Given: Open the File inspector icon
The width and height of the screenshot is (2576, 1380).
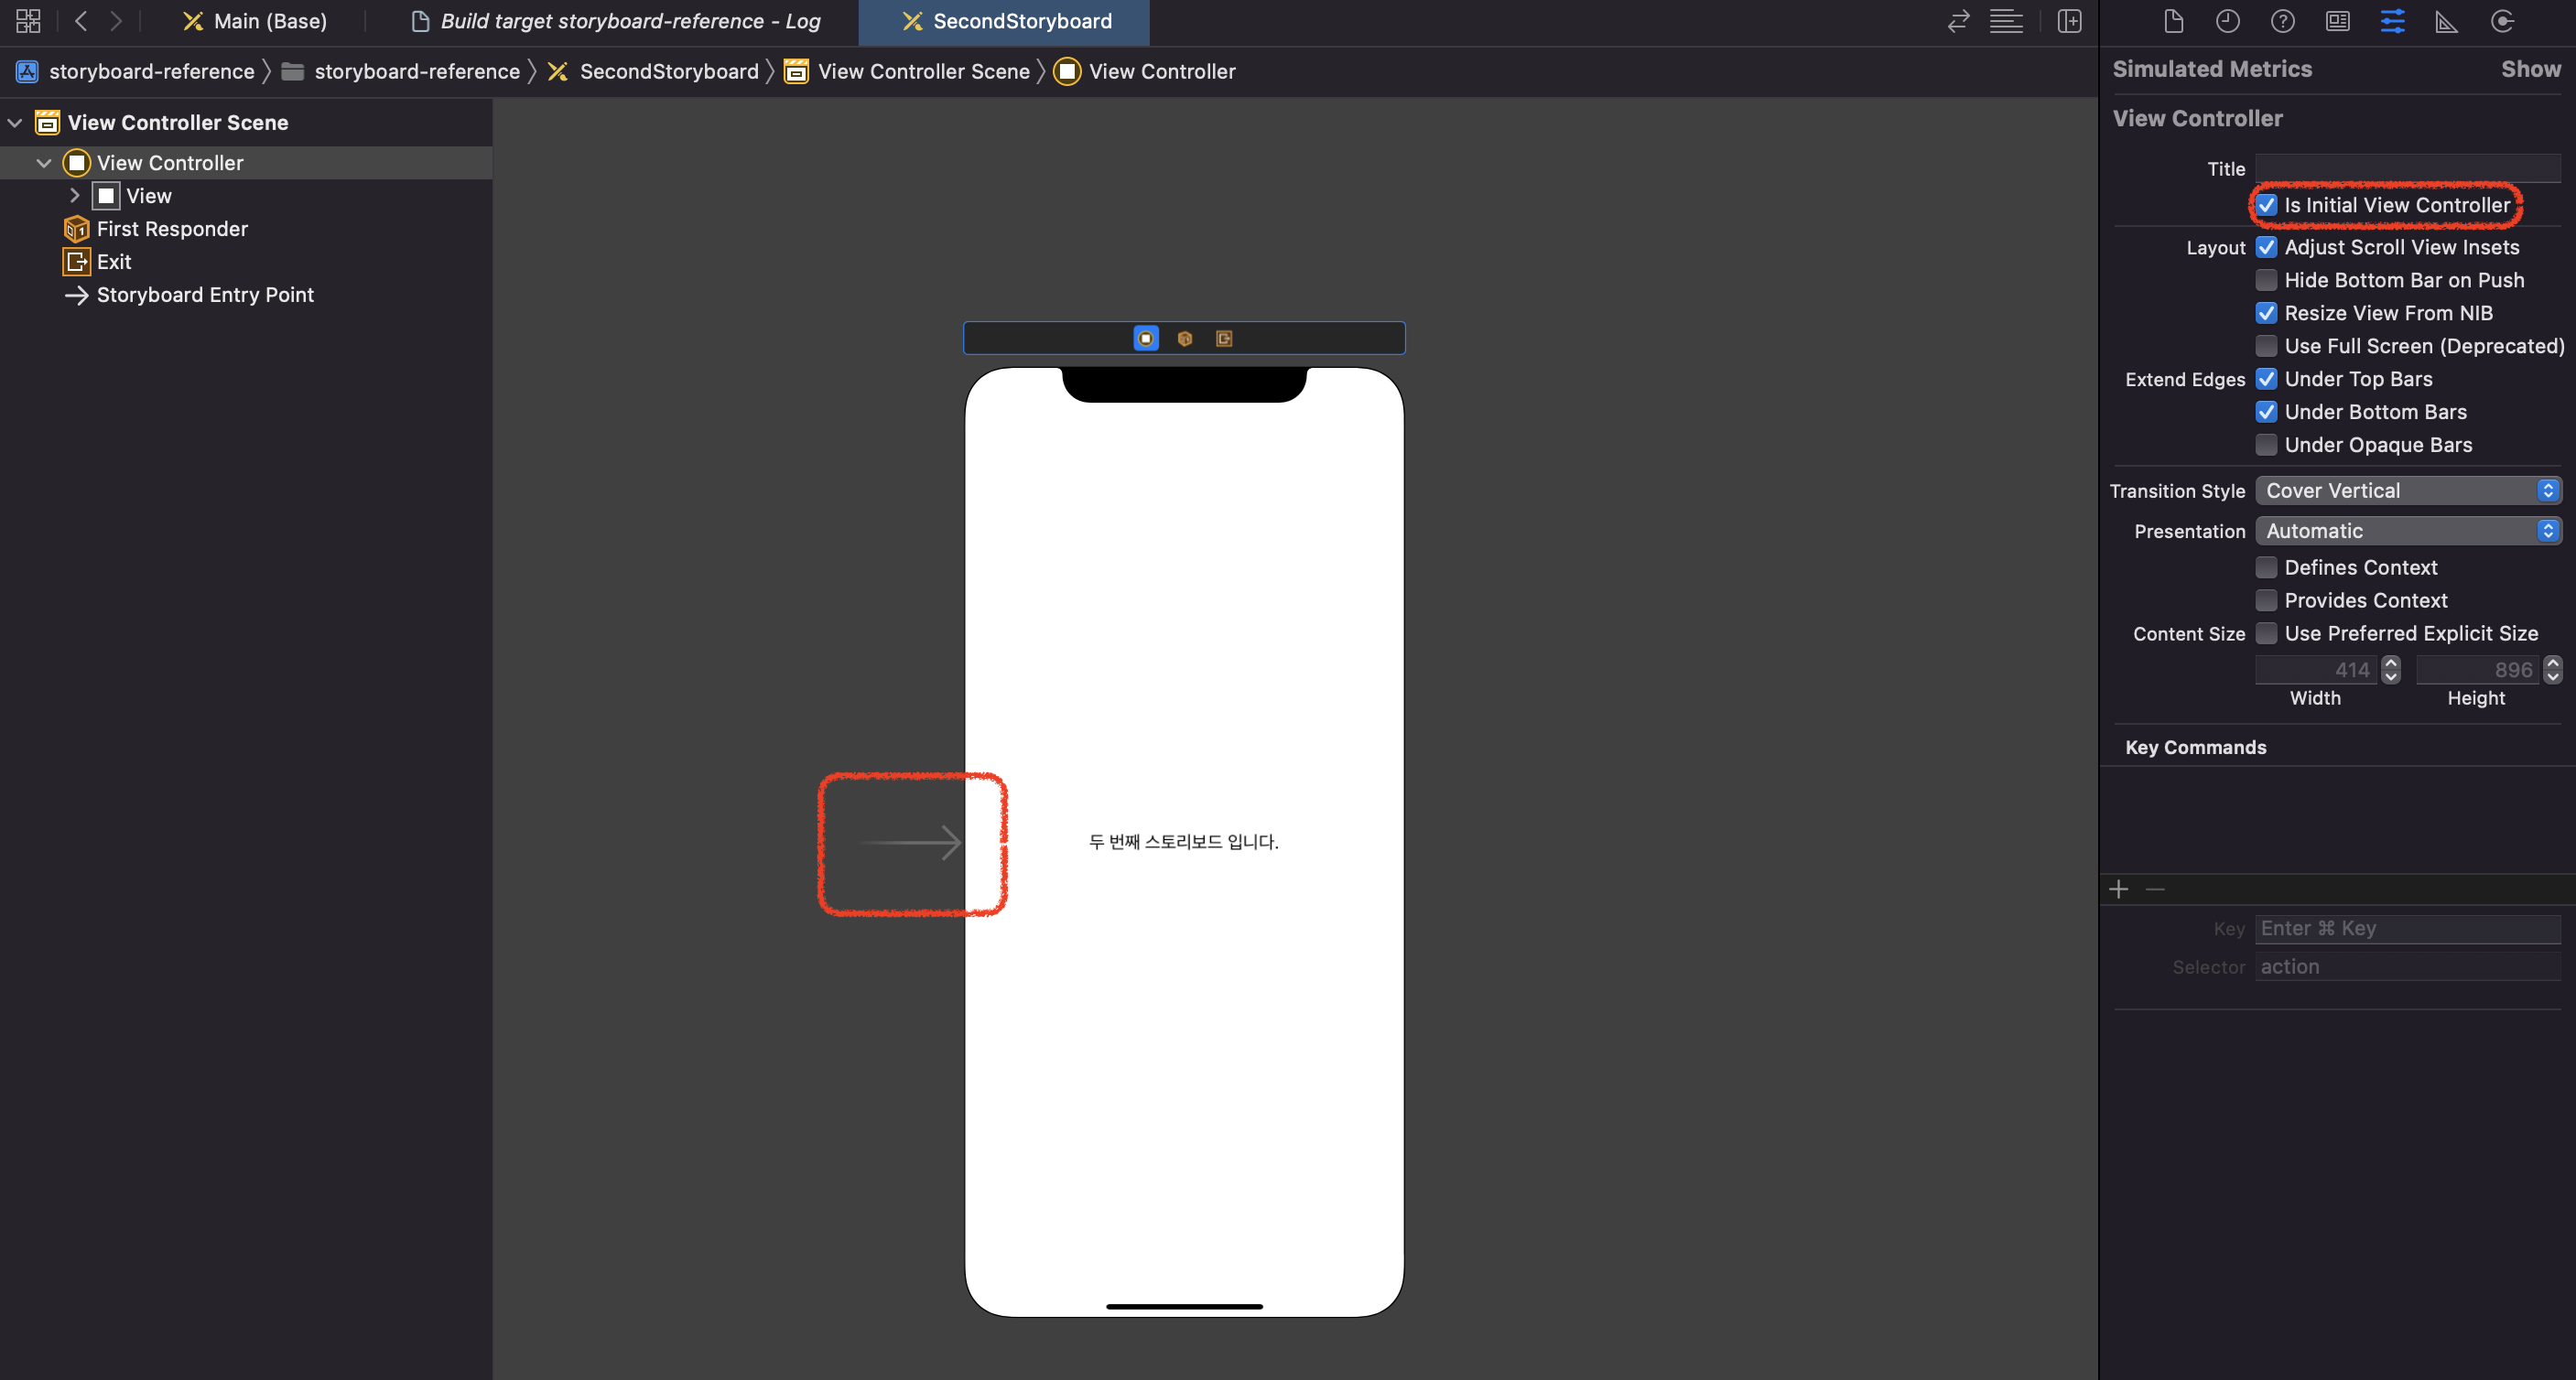Looking at the screenshot, I should (2173, 21).
